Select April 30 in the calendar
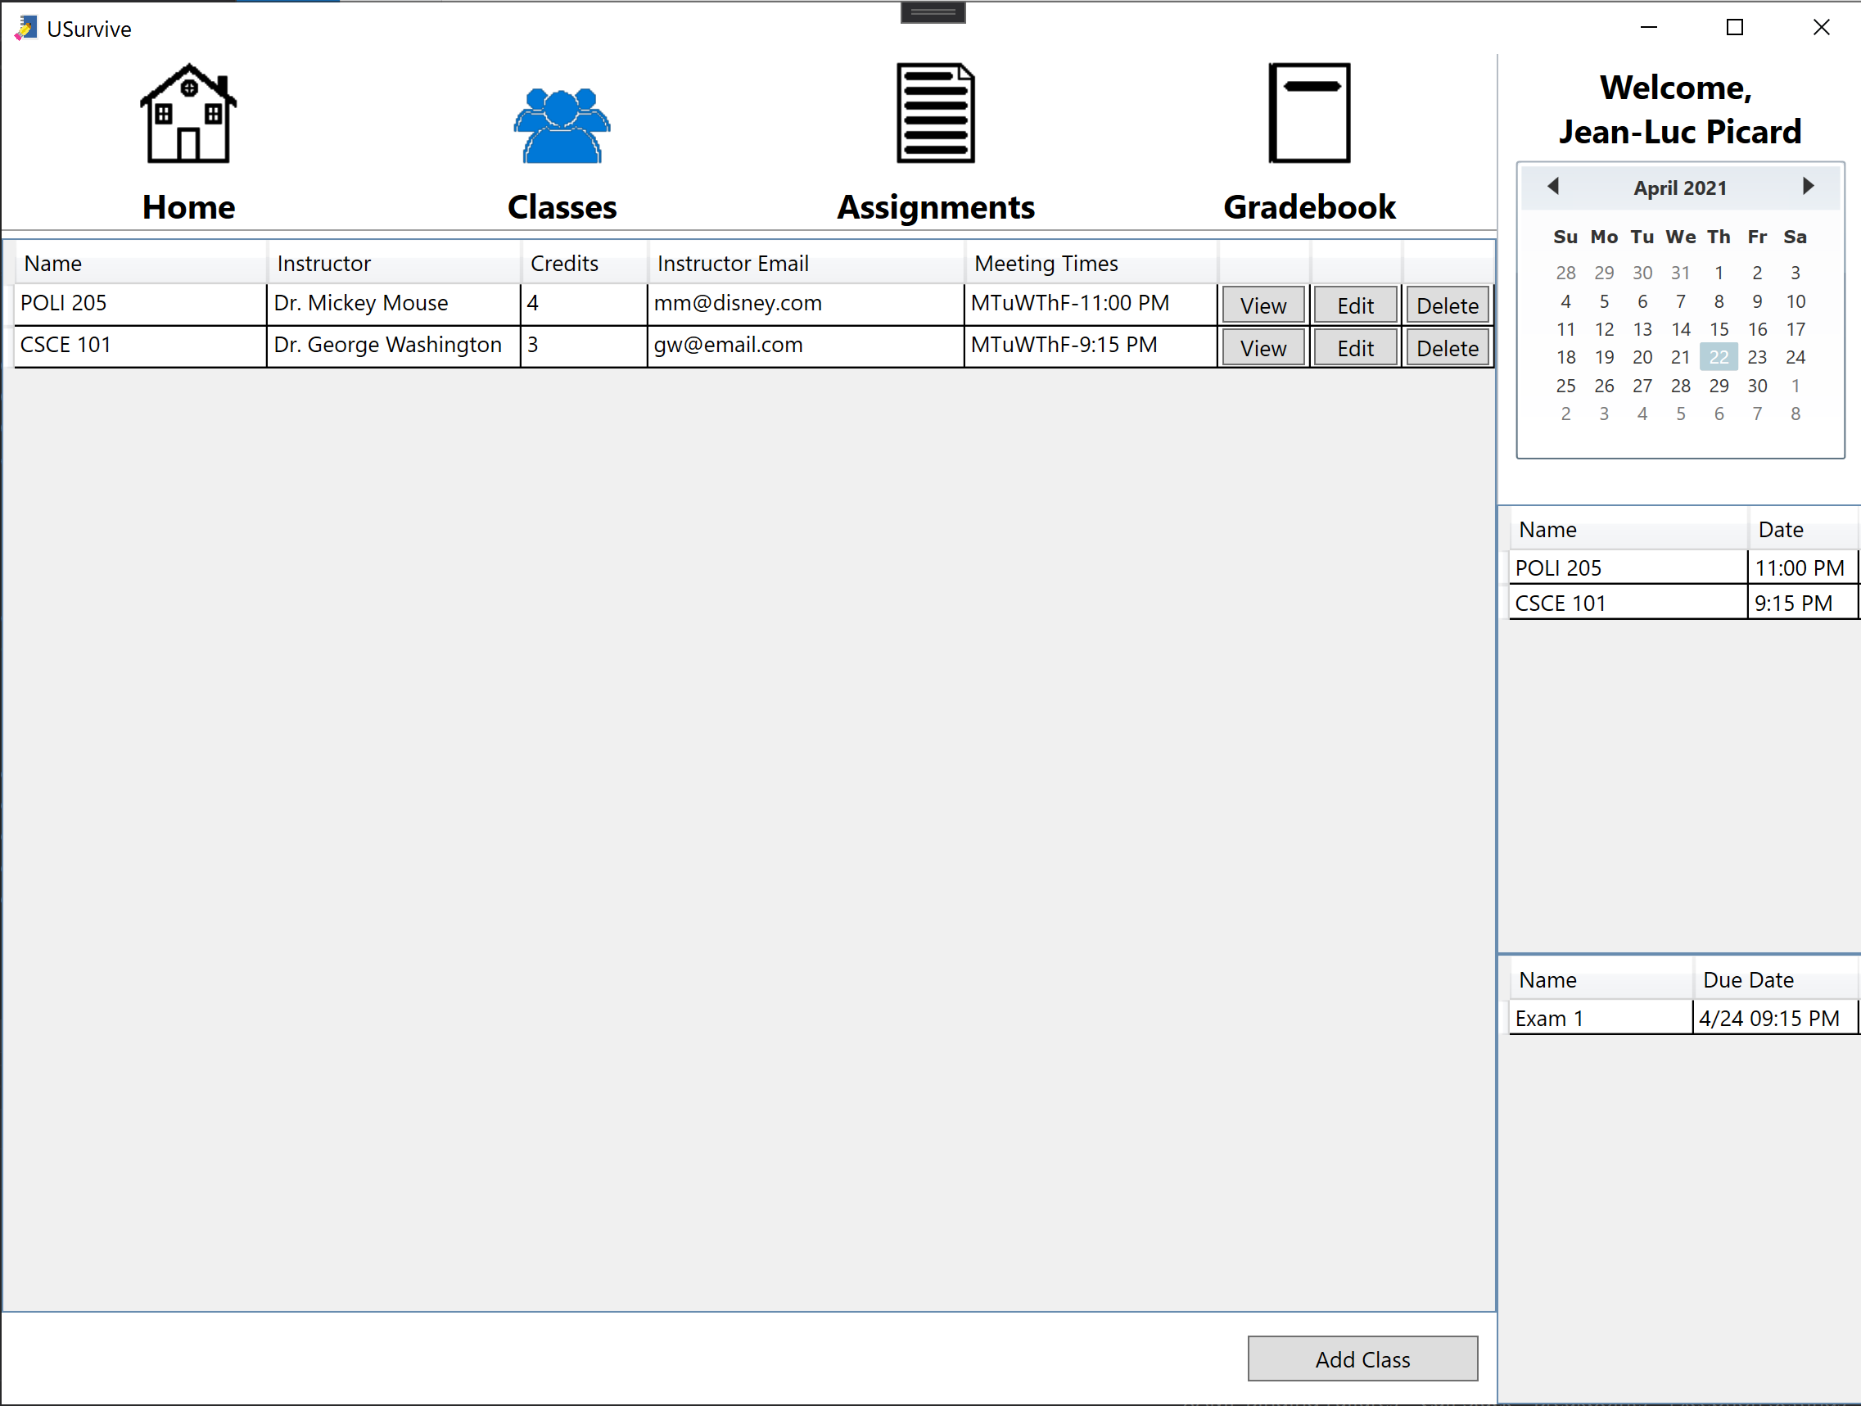Image resolution: width=1861 pixels, height=1406 pixels. click(1757, 386)
